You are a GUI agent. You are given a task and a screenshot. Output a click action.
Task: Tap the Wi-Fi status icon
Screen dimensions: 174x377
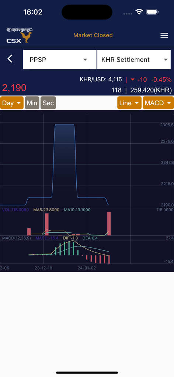139,12
